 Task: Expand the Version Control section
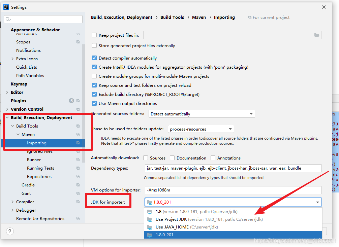pos(7,109)
